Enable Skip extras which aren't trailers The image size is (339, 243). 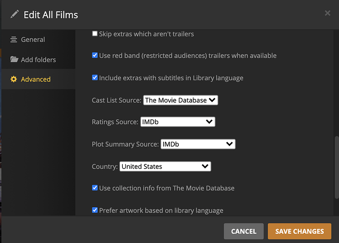[x=95, y=34]
